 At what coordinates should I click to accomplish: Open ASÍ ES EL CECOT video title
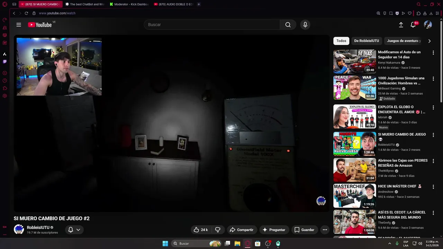coord(402,215)
